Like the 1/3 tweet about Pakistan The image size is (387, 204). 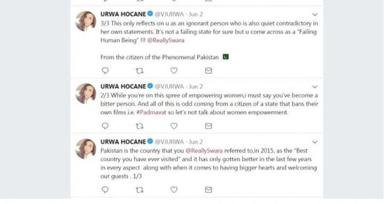click(174, 190)
